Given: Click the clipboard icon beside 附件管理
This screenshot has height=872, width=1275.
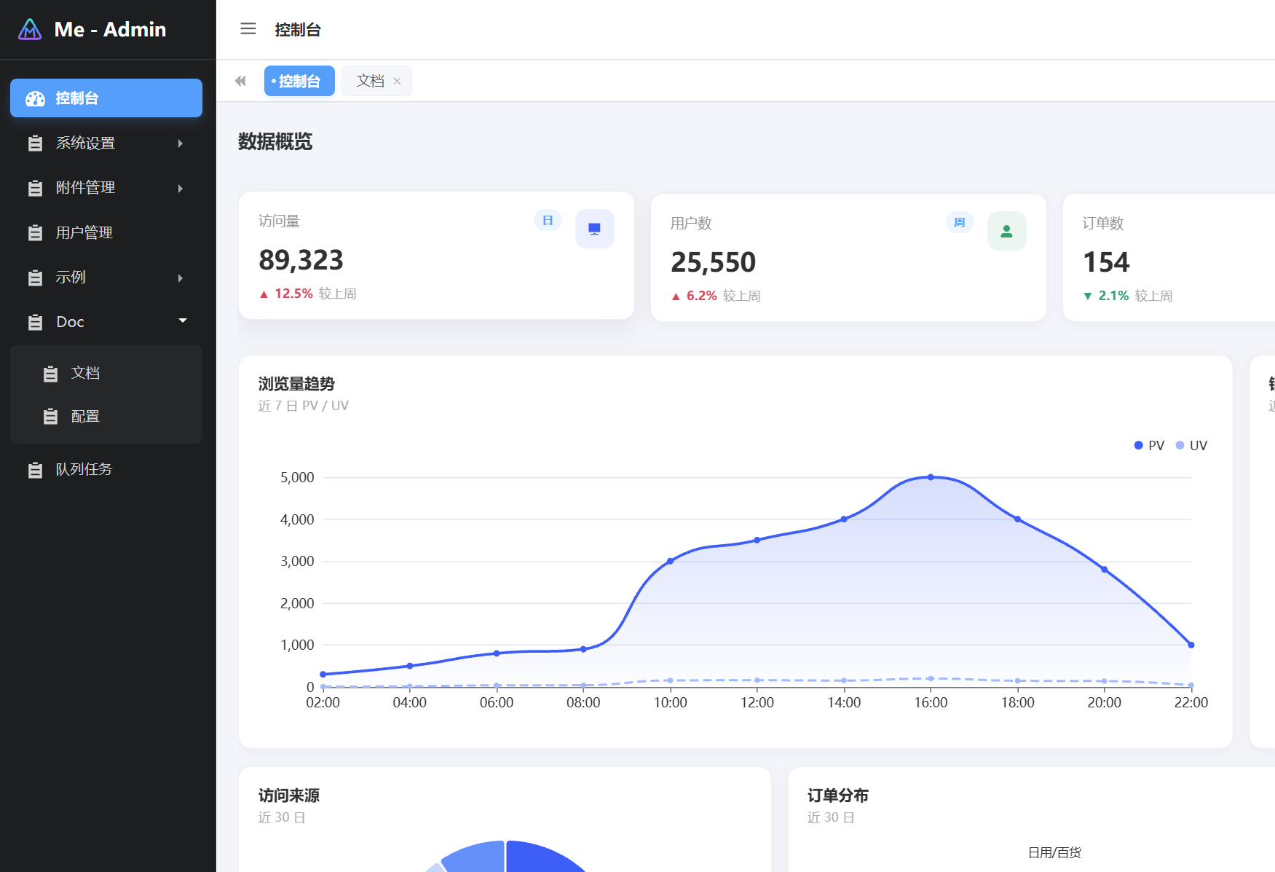Looking at the screenshot, I should (x=35, y=188).
